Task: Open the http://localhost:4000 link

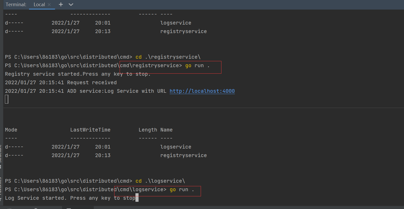Action: point(202,91)
